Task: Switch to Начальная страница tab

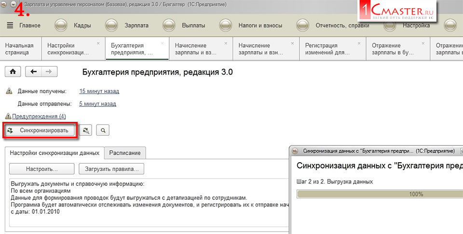Action: 21,49
